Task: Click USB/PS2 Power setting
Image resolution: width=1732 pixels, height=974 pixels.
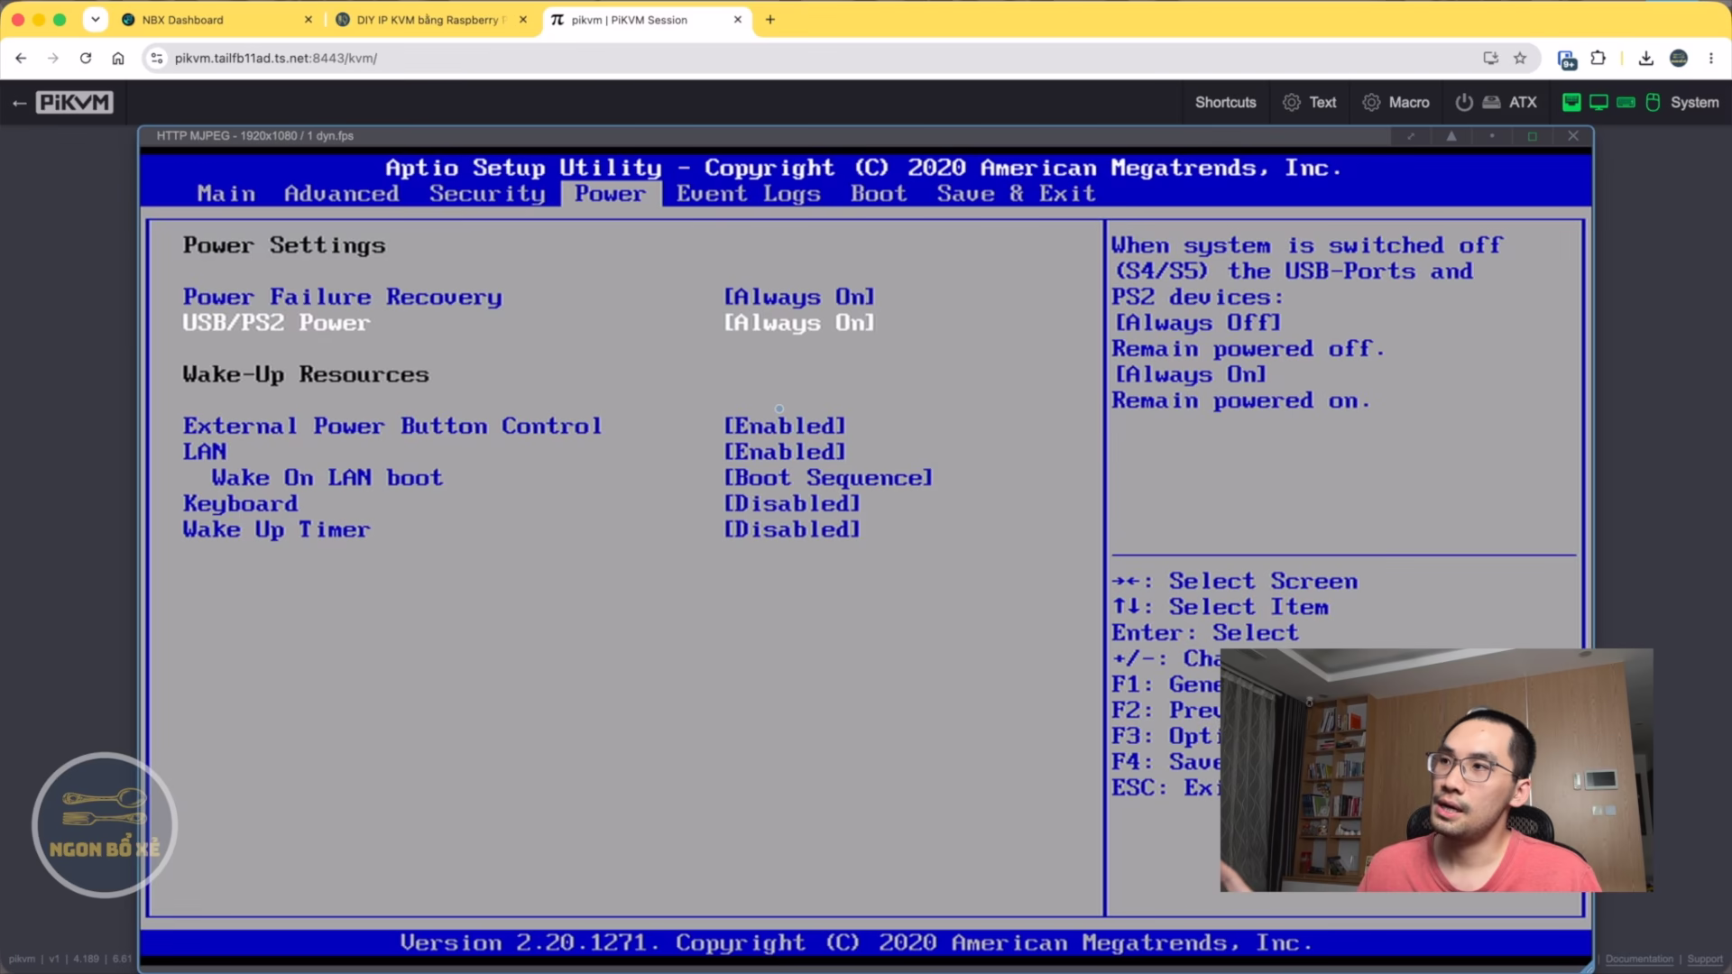Action: point(276,323)
